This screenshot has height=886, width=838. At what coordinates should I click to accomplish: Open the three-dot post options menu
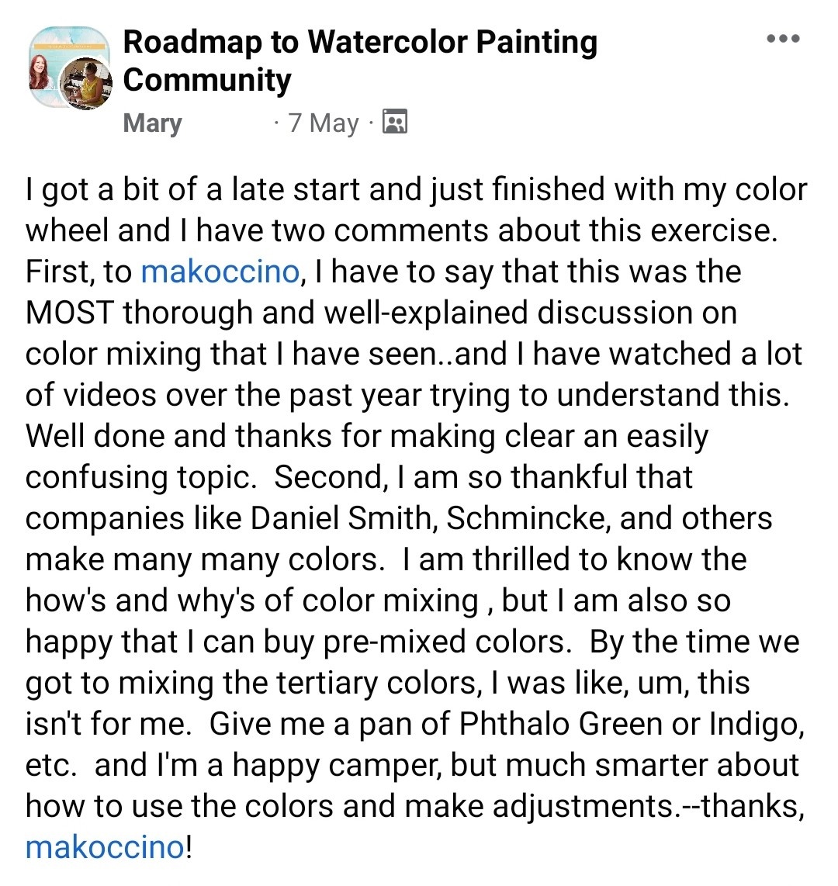pos(783,39)
